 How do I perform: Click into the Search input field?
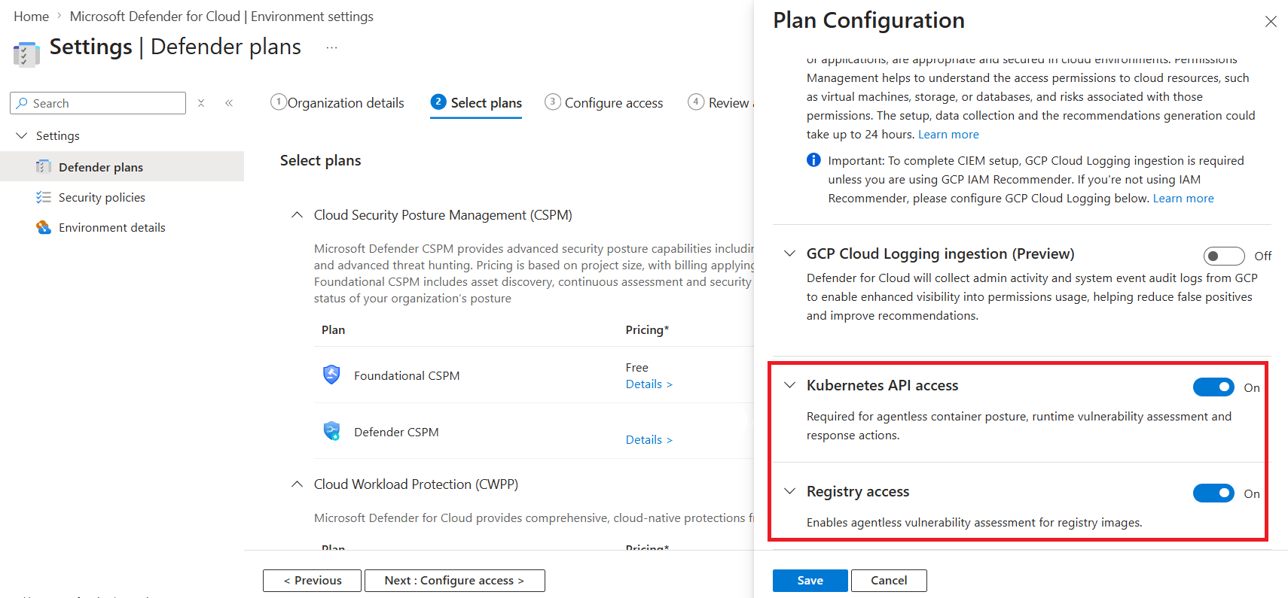pyautogui.click(x=105, y=103)
